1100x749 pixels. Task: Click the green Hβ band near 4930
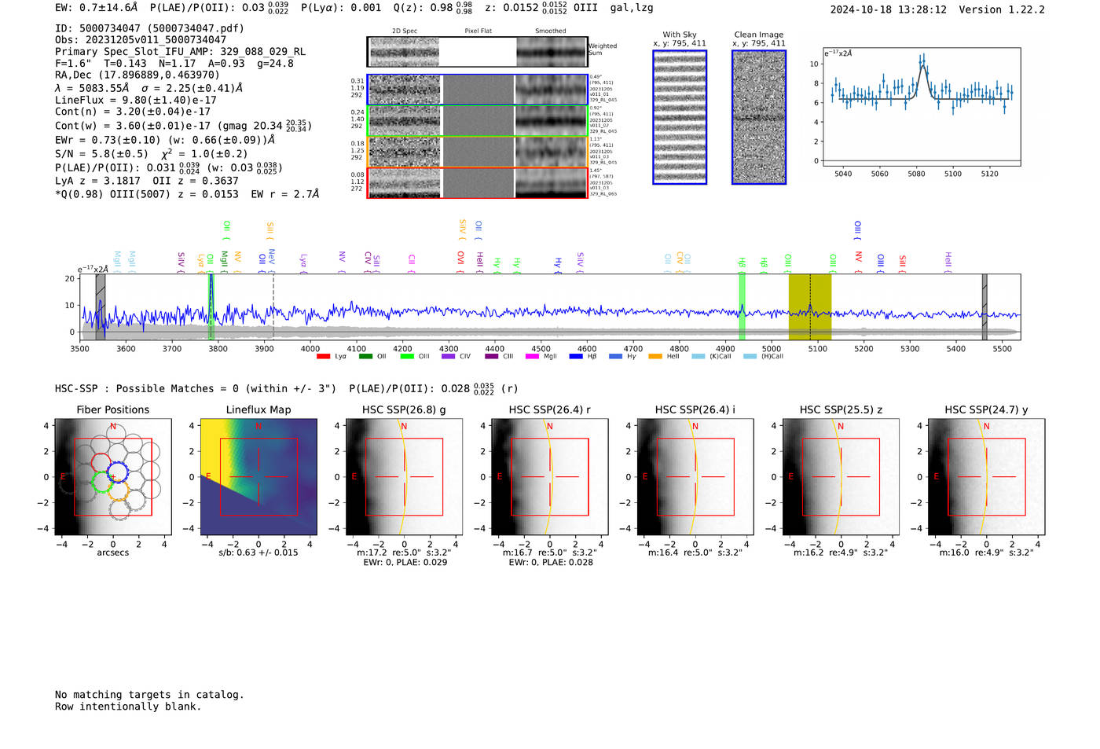742,307
